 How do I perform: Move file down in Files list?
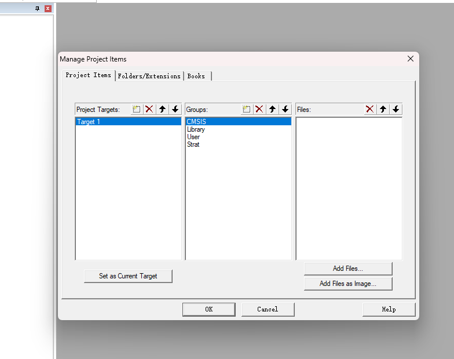396,109
